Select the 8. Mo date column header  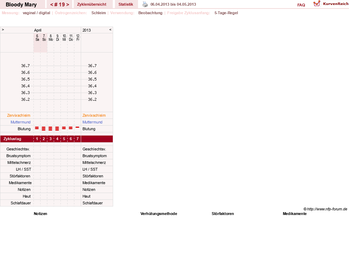tap(51, 38)
